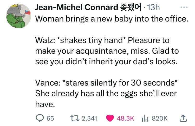Visit Jean-Michel Connard's profile name
Image resolution: width=195 pixels, height=126 pixels.
point(76,7)
